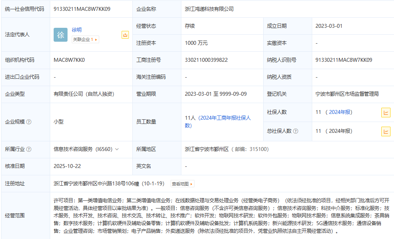Image resolution: width=394 pixels, height=239 pixels.
Task: Click the 登记机关 value 宁波市鄞州区市场监督管理局
Action: 347,94
